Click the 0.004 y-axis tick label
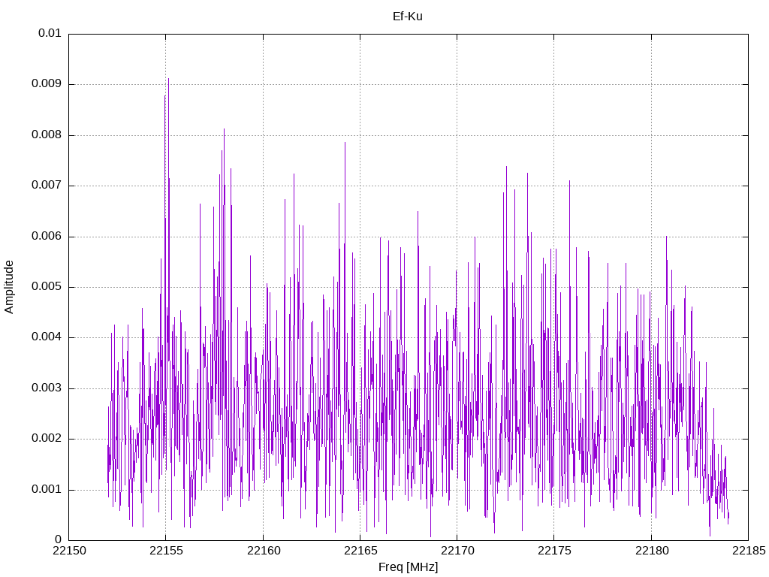The width and height of the screenshot is (769, 577). point(47,337)
